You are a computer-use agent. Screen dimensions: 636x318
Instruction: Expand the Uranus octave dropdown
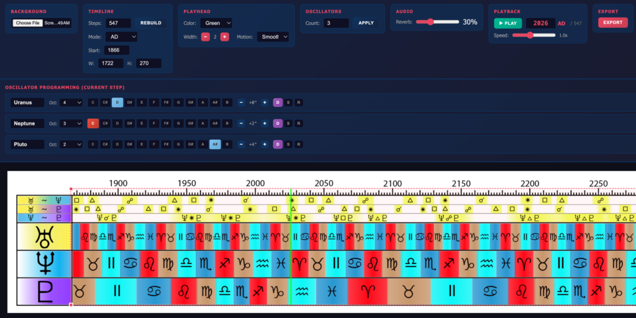click(x=71, y=102)
